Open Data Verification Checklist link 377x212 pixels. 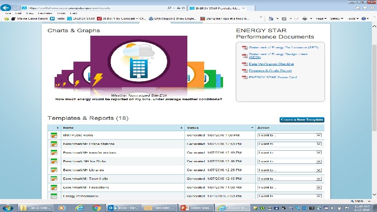[x=271, y=64]
